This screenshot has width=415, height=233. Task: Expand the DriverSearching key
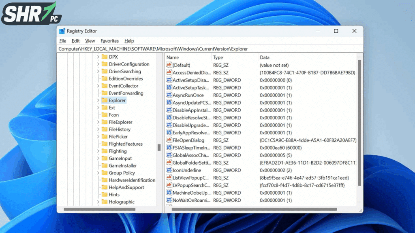[x=98, y=71]
